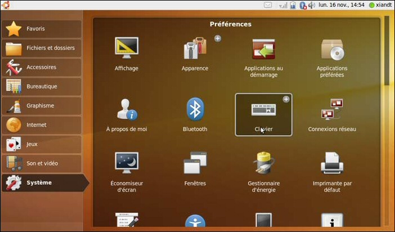Image resolution: width=395 pixels, height=232 pixels.
Task: Open the dark screen icon in bottom row
Action: coord(263,220)
